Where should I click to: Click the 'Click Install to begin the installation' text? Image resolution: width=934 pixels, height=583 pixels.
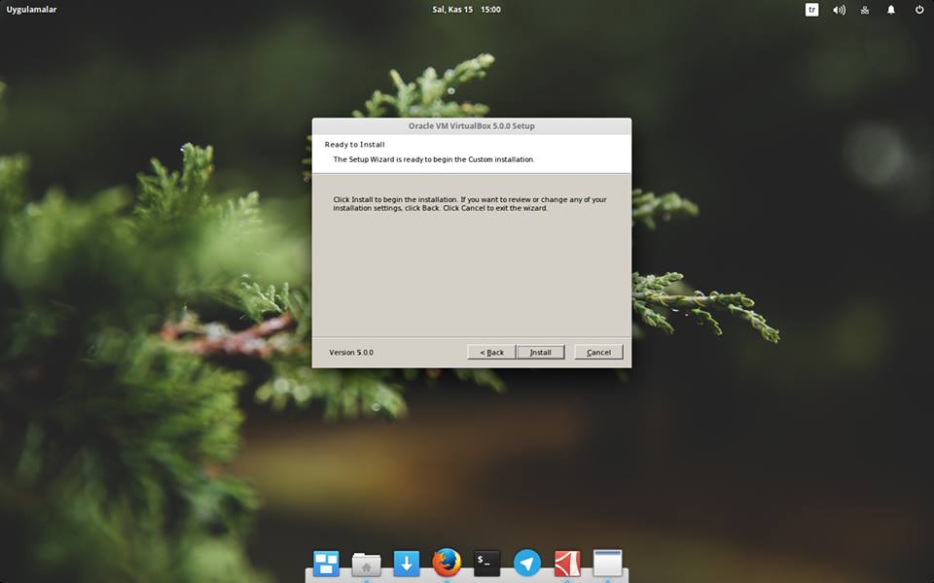[x=469, y=204]
